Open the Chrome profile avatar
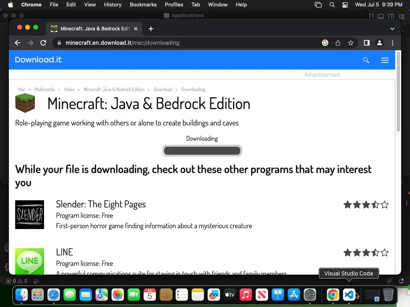410x307 pixels. 380,43
